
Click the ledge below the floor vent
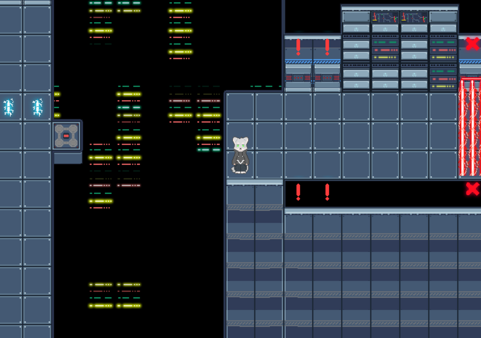pos(68,158)
